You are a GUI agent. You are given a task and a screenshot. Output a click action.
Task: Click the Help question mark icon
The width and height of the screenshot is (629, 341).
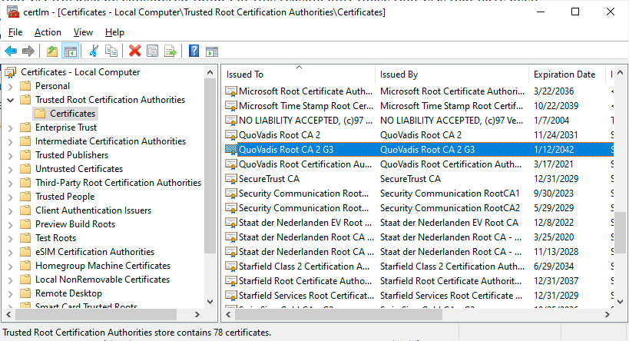(x=194, y=51)
